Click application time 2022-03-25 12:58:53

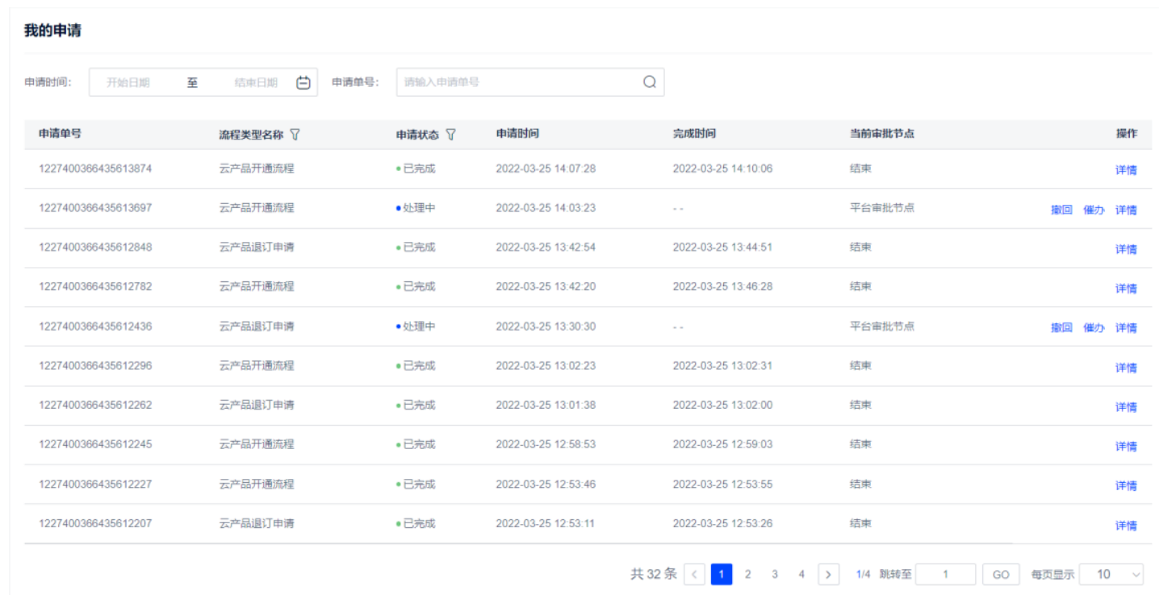(x=546, y=444)
